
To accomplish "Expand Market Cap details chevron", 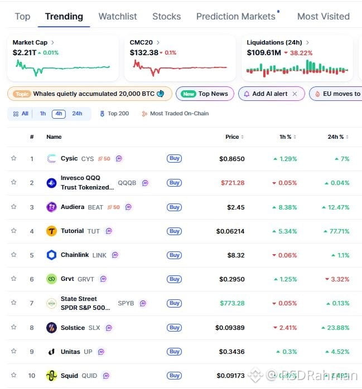I will (52, 42).
